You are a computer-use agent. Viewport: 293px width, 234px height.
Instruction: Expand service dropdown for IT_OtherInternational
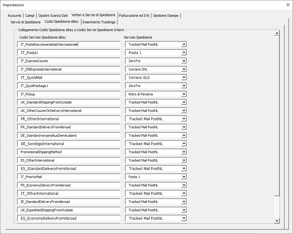pos(184,193)
